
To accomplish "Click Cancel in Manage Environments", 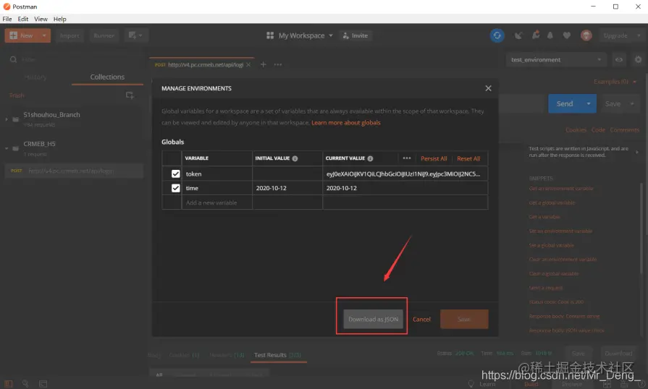I will coord(421,319).
